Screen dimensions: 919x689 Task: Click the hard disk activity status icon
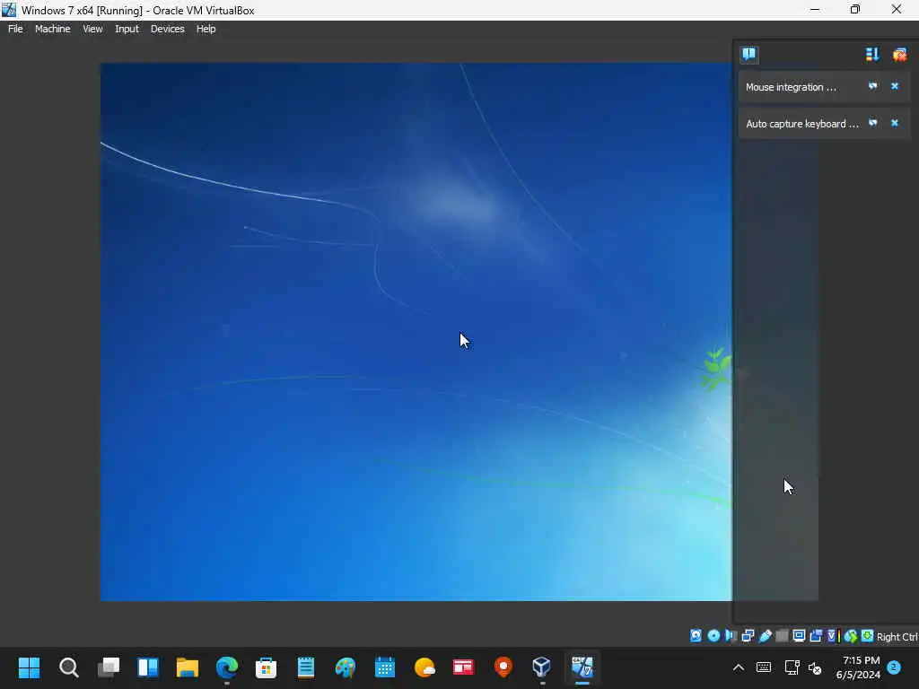696,636
